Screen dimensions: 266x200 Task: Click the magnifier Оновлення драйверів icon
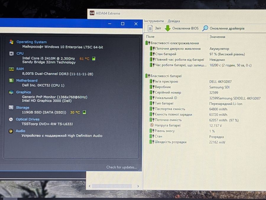205,28
